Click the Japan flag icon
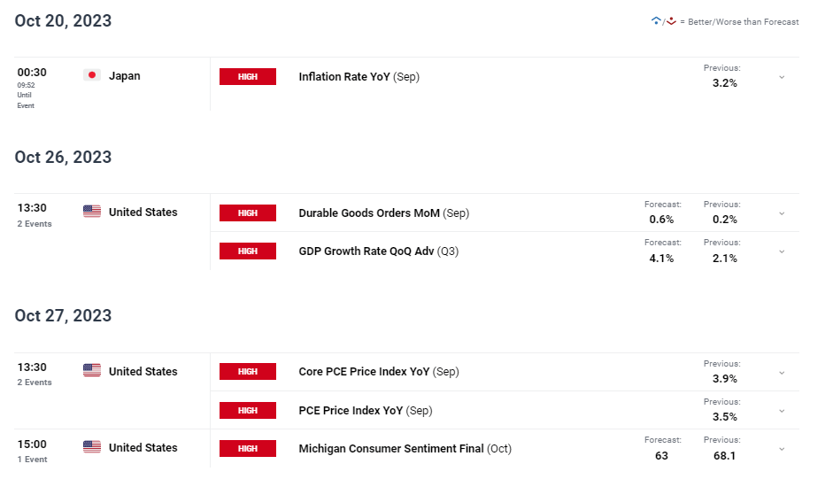The image size is (833, 487). click(x=92, y=75)
